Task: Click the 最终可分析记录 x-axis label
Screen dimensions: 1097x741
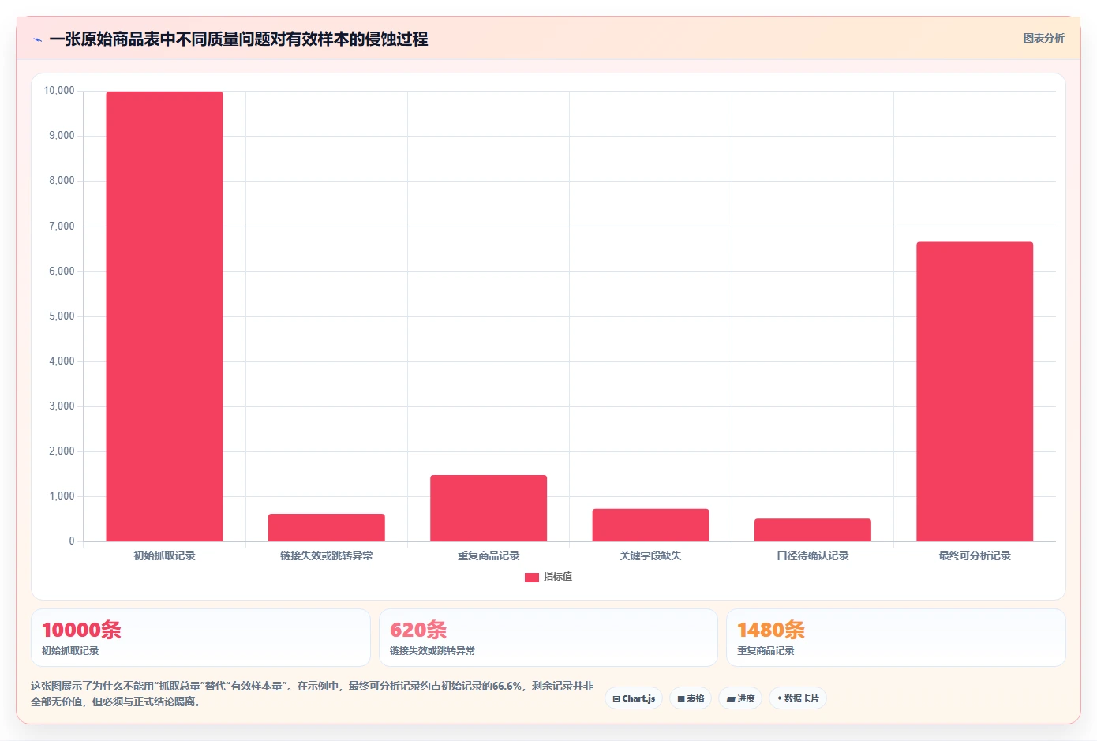Action: point(975,556)
